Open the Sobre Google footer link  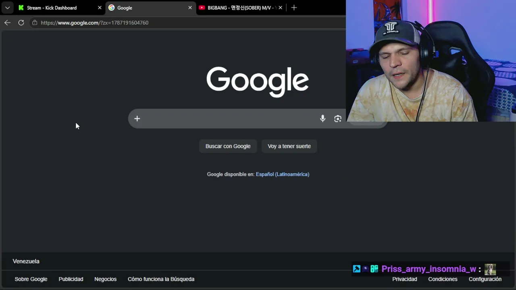click(31, 279)
